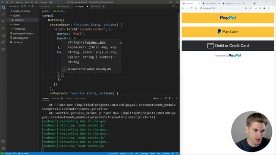
Task: Select Terminal tab in bottom panel
Action: point(45,99)
